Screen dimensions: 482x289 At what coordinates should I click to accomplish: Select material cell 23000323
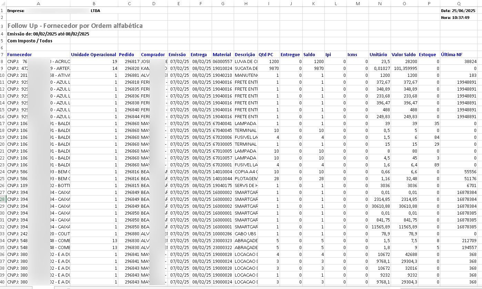223,240
